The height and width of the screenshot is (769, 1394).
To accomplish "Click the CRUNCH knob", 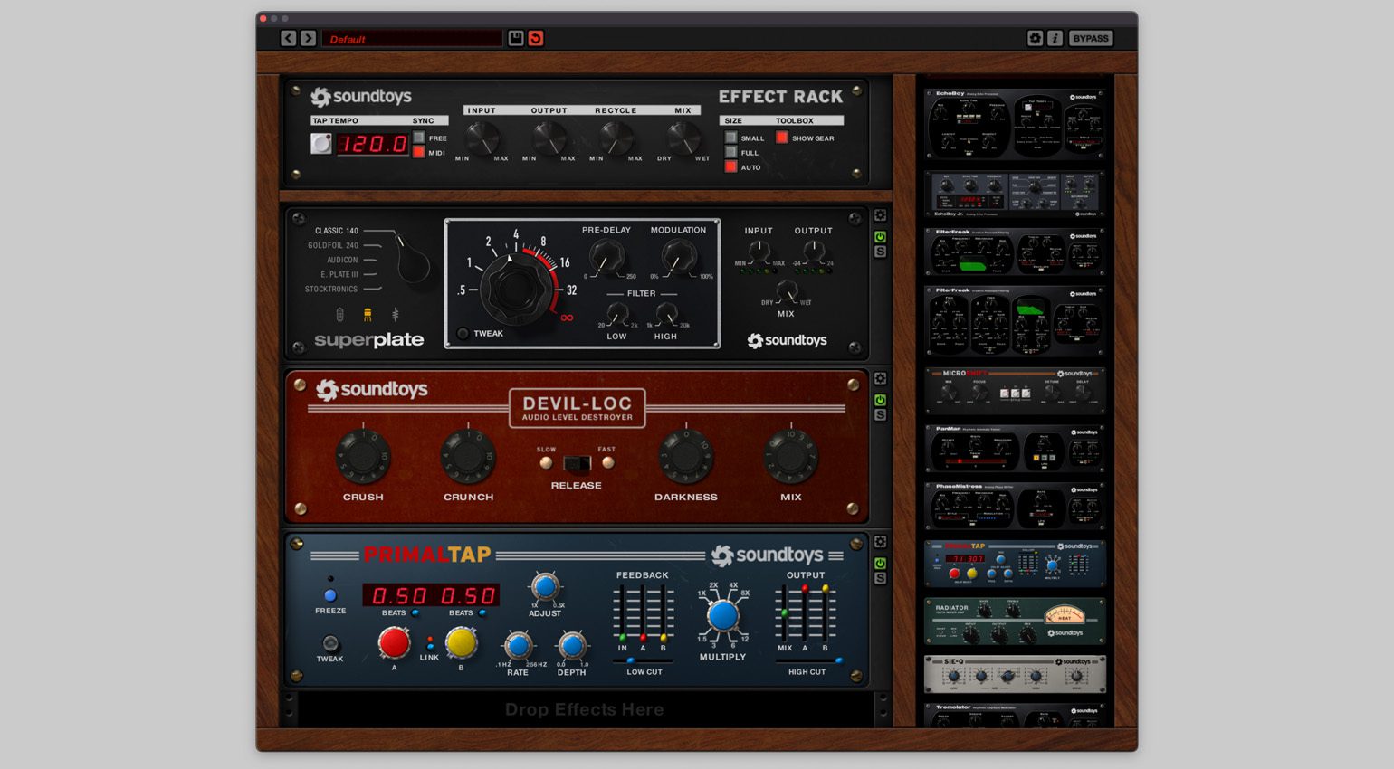I will tap(468, 456).
